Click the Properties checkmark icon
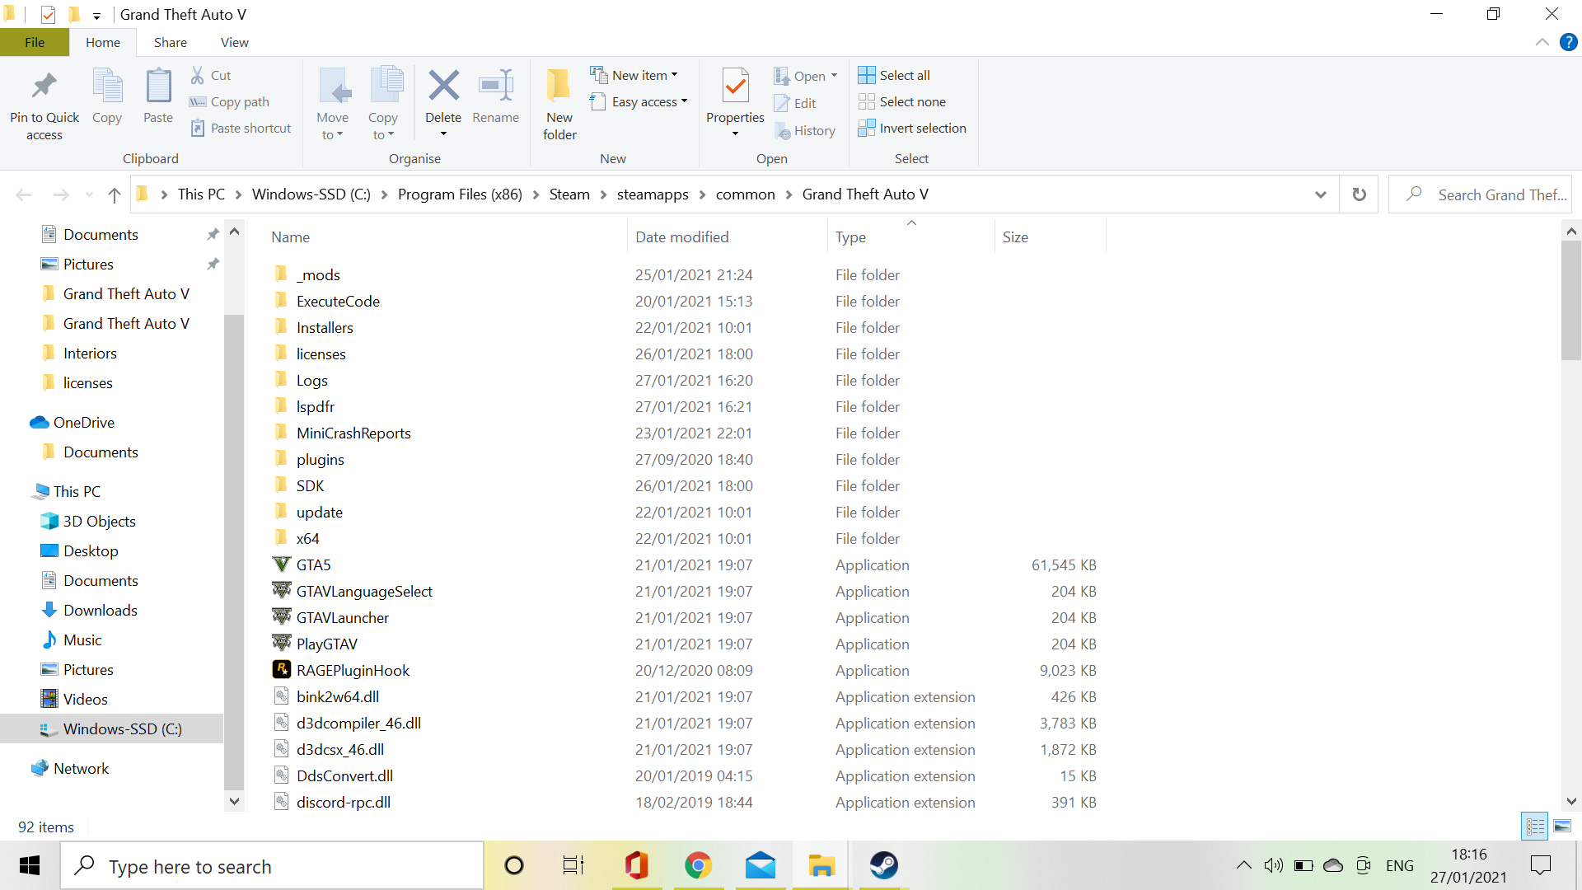The height and width of the screenshot is (890, 1582). pos(735,87)
